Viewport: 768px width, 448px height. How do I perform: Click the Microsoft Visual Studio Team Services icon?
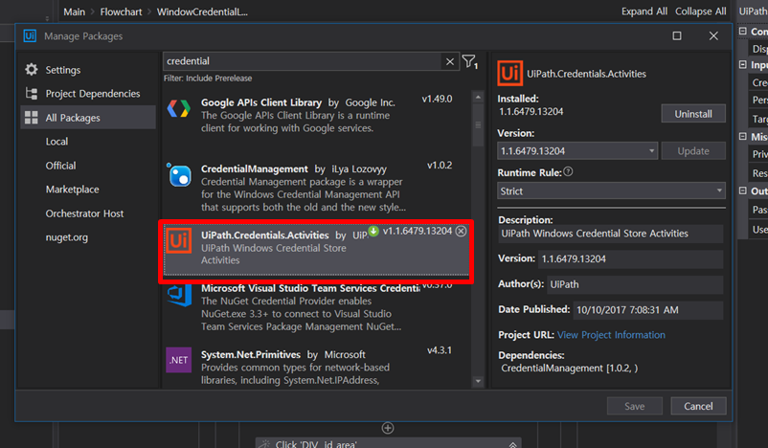pos(179,295)
